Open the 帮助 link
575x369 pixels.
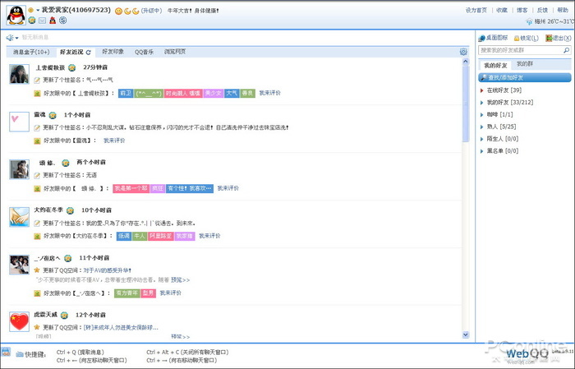coord(563,10)
